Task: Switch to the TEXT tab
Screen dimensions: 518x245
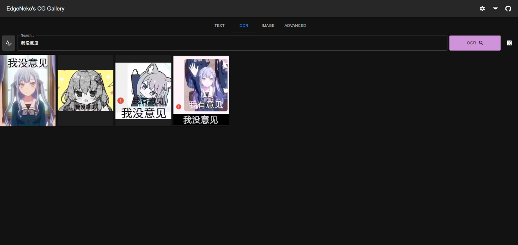Action: pos(220,26)
